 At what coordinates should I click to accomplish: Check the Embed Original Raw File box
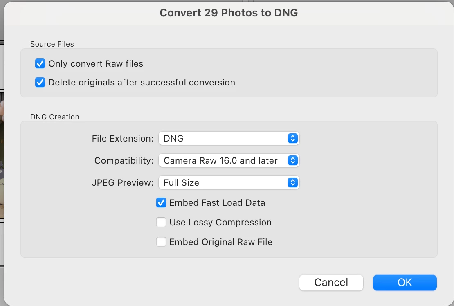coord(161,242)
